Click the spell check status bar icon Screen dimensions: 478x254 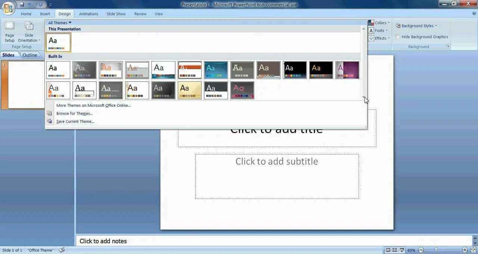62,250
